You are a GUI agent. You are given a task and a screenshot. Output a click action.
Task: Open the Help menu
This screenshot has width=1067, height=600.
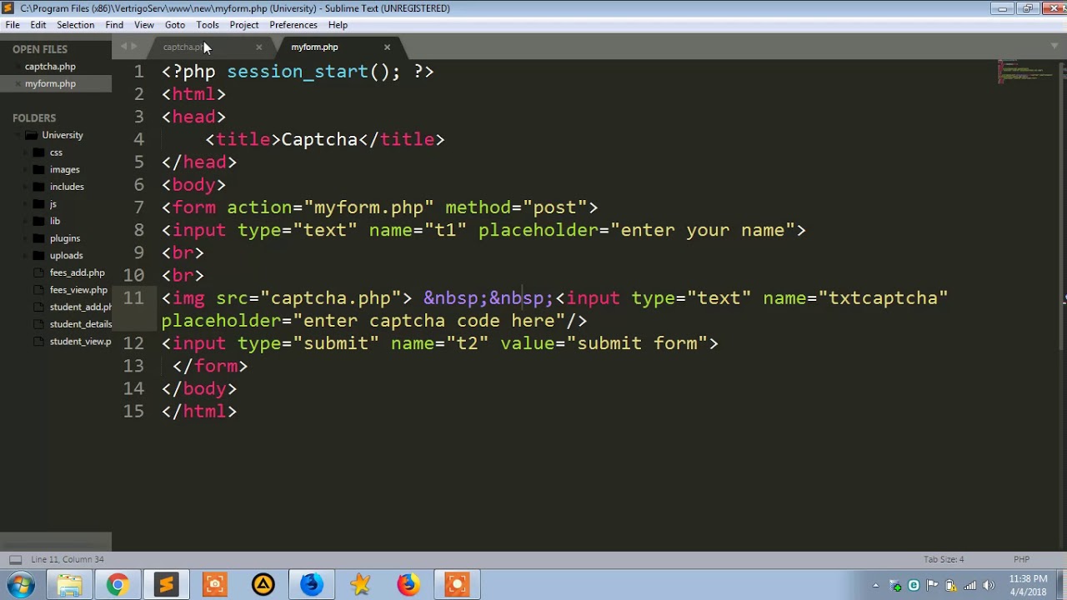tap(338, 25)
